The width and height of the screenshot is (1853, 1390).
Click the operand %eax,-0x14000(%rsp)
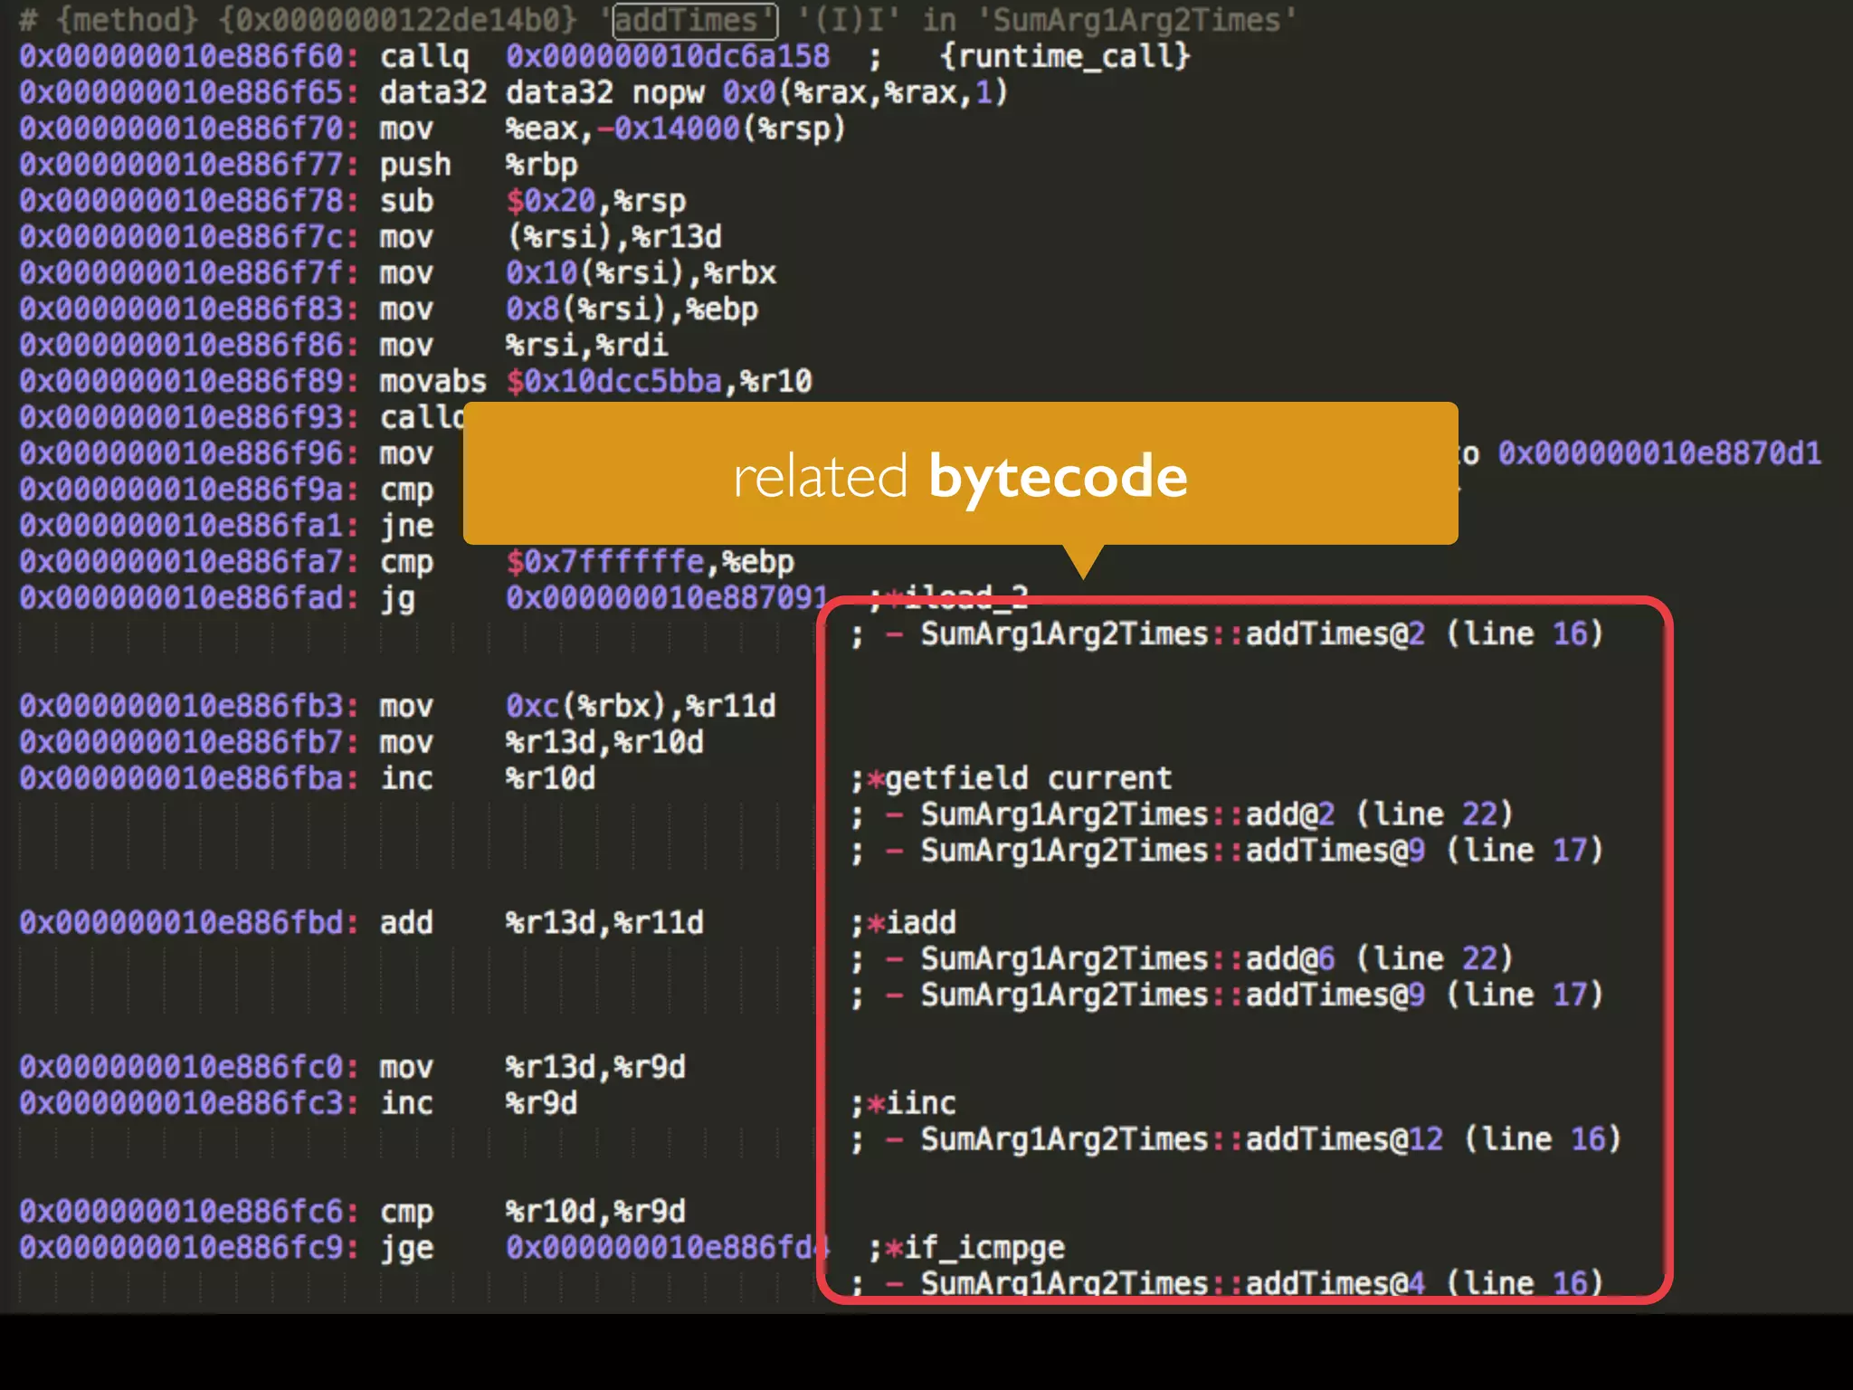[676, 129]
